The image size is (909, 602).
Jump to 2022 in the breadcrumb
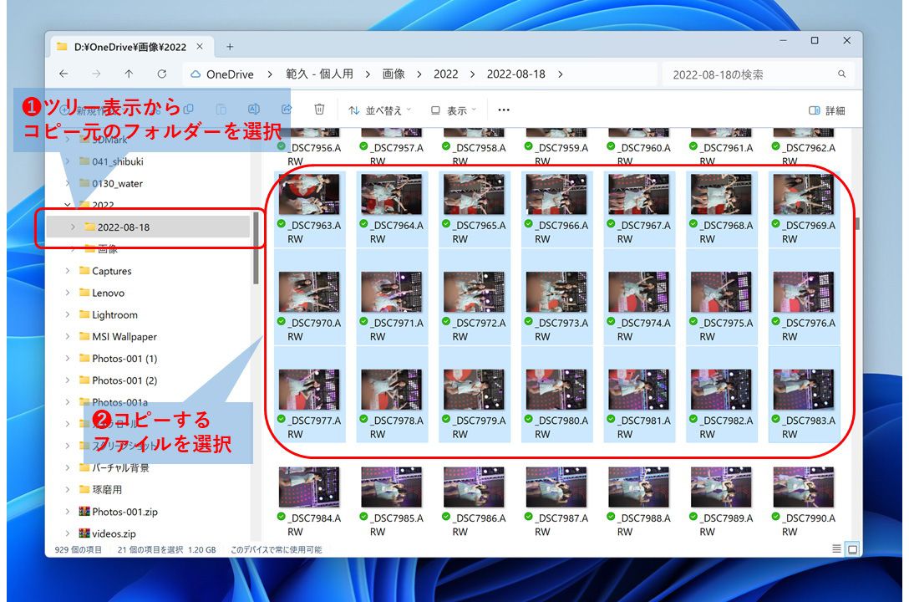click(446, 74)
